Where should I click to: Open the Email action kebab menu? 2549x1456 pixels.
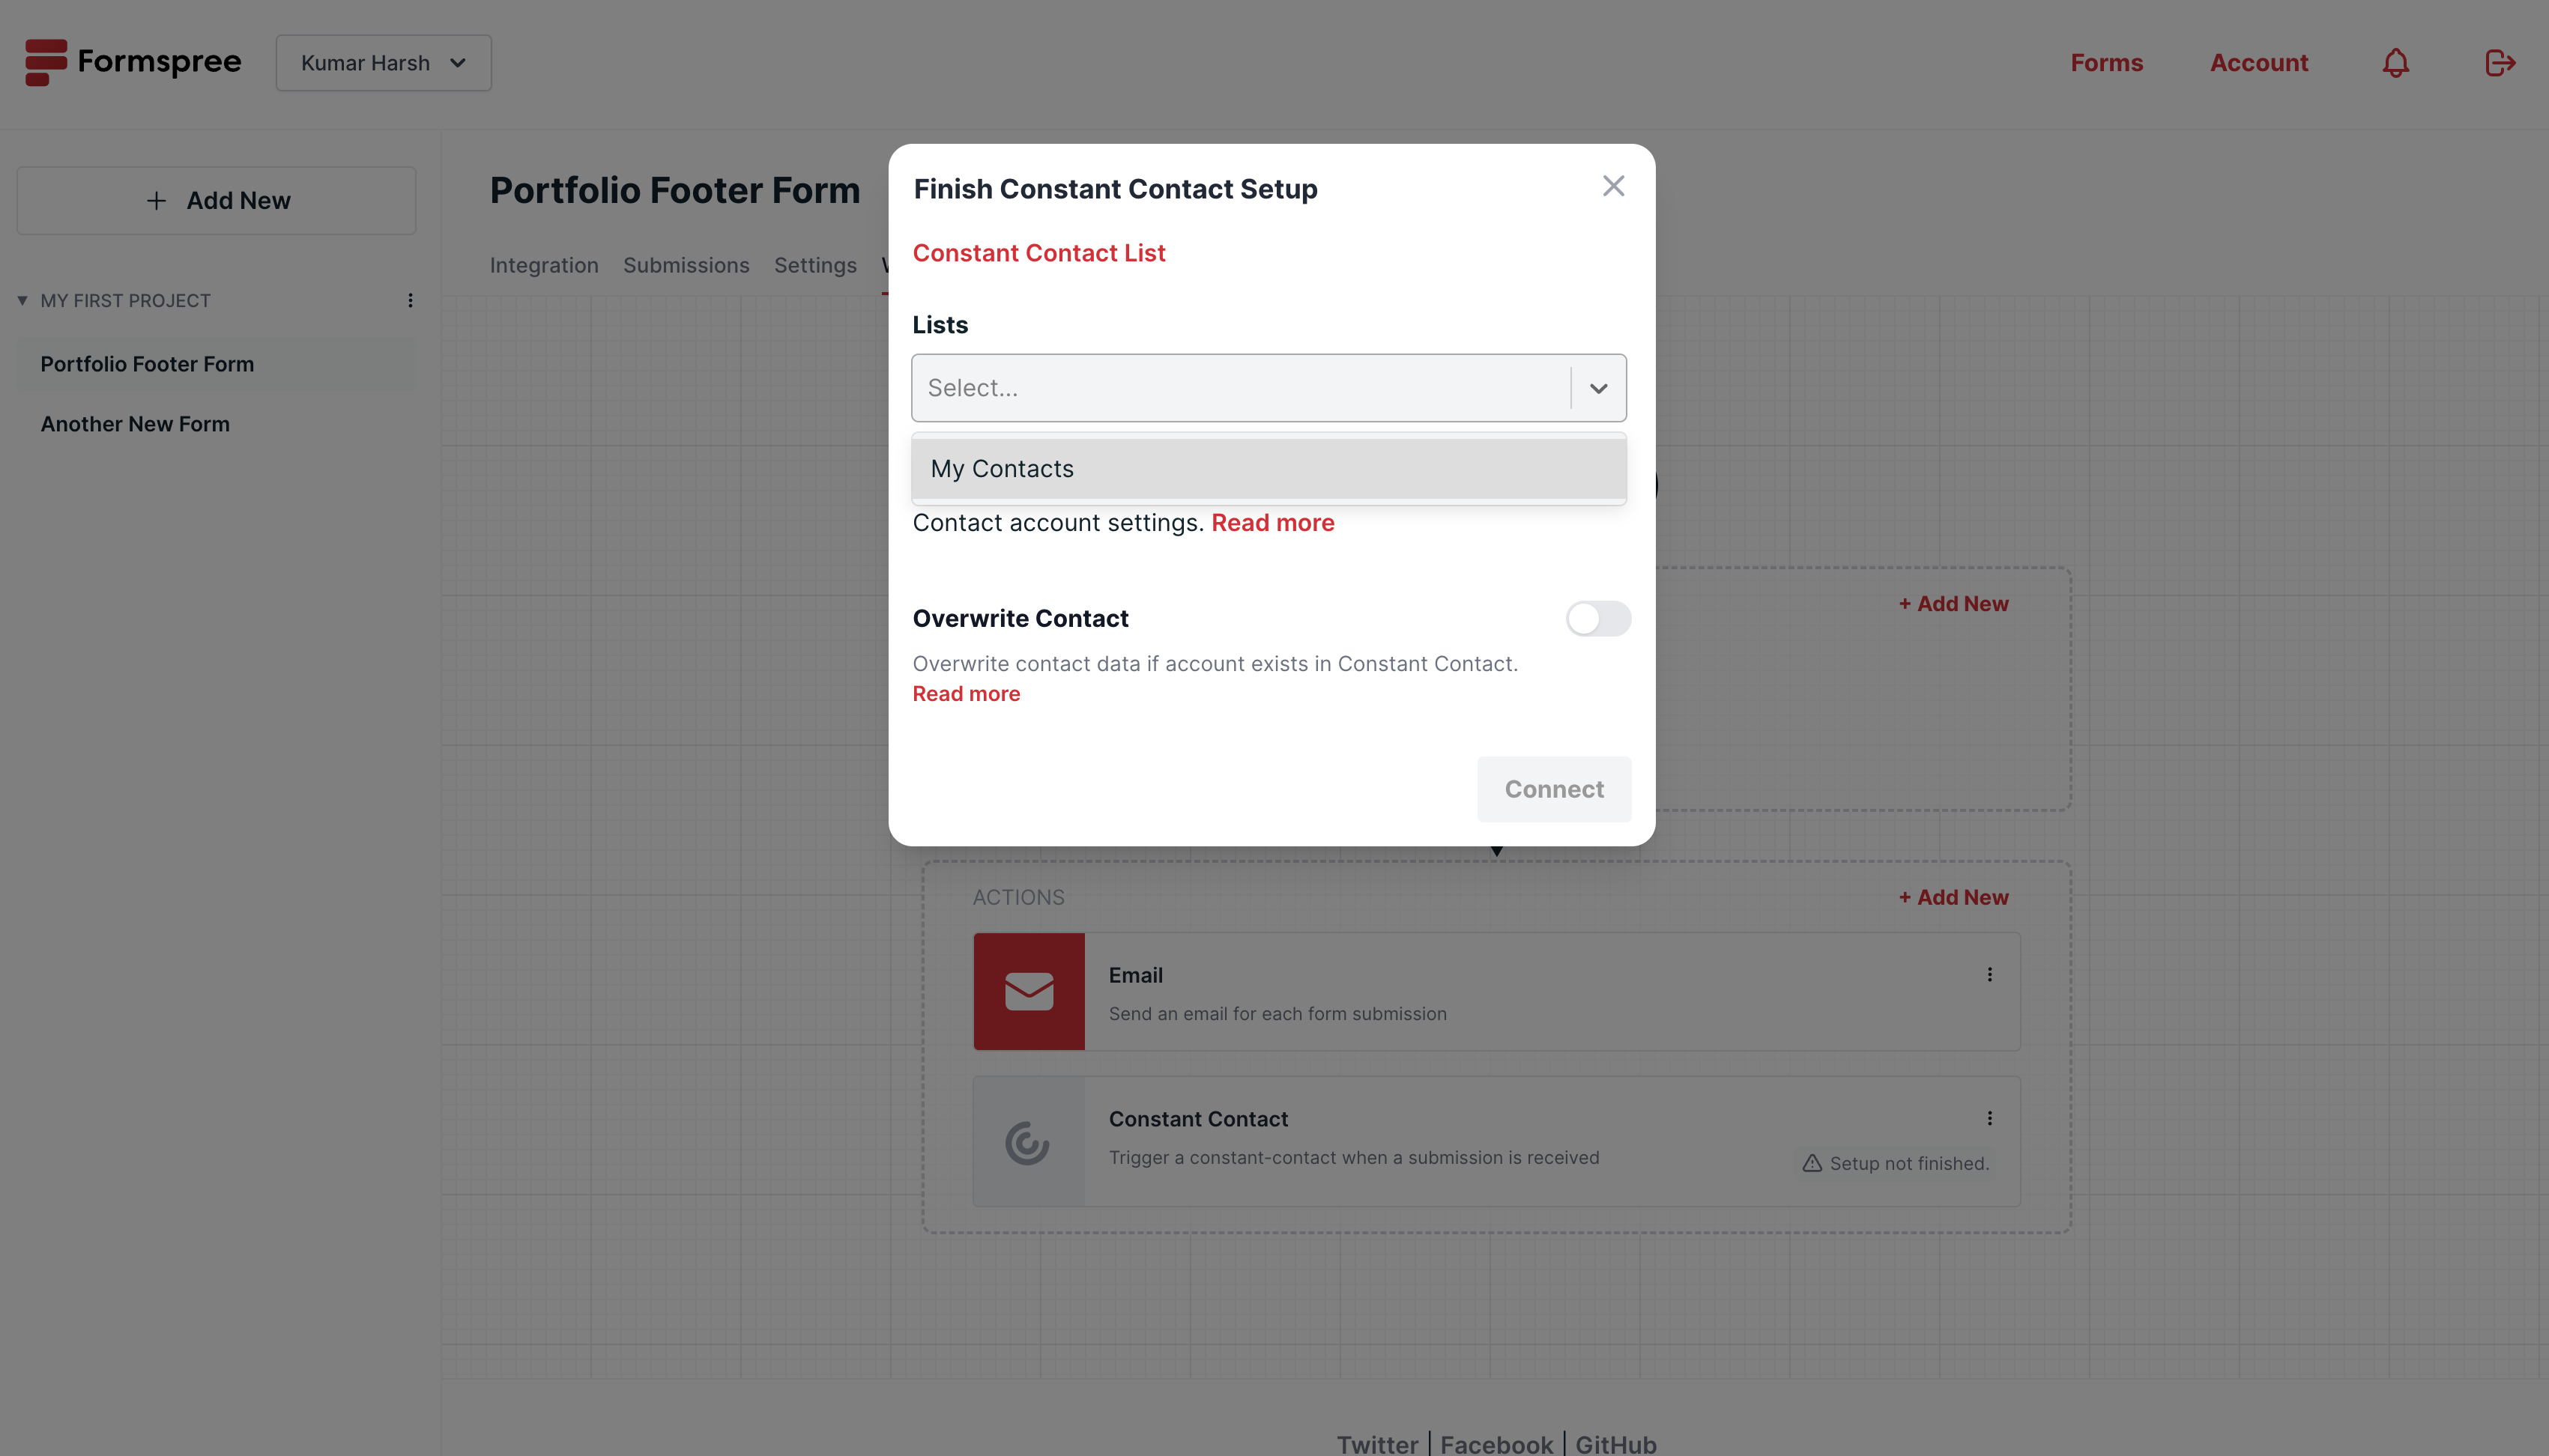pos(1989,974)
